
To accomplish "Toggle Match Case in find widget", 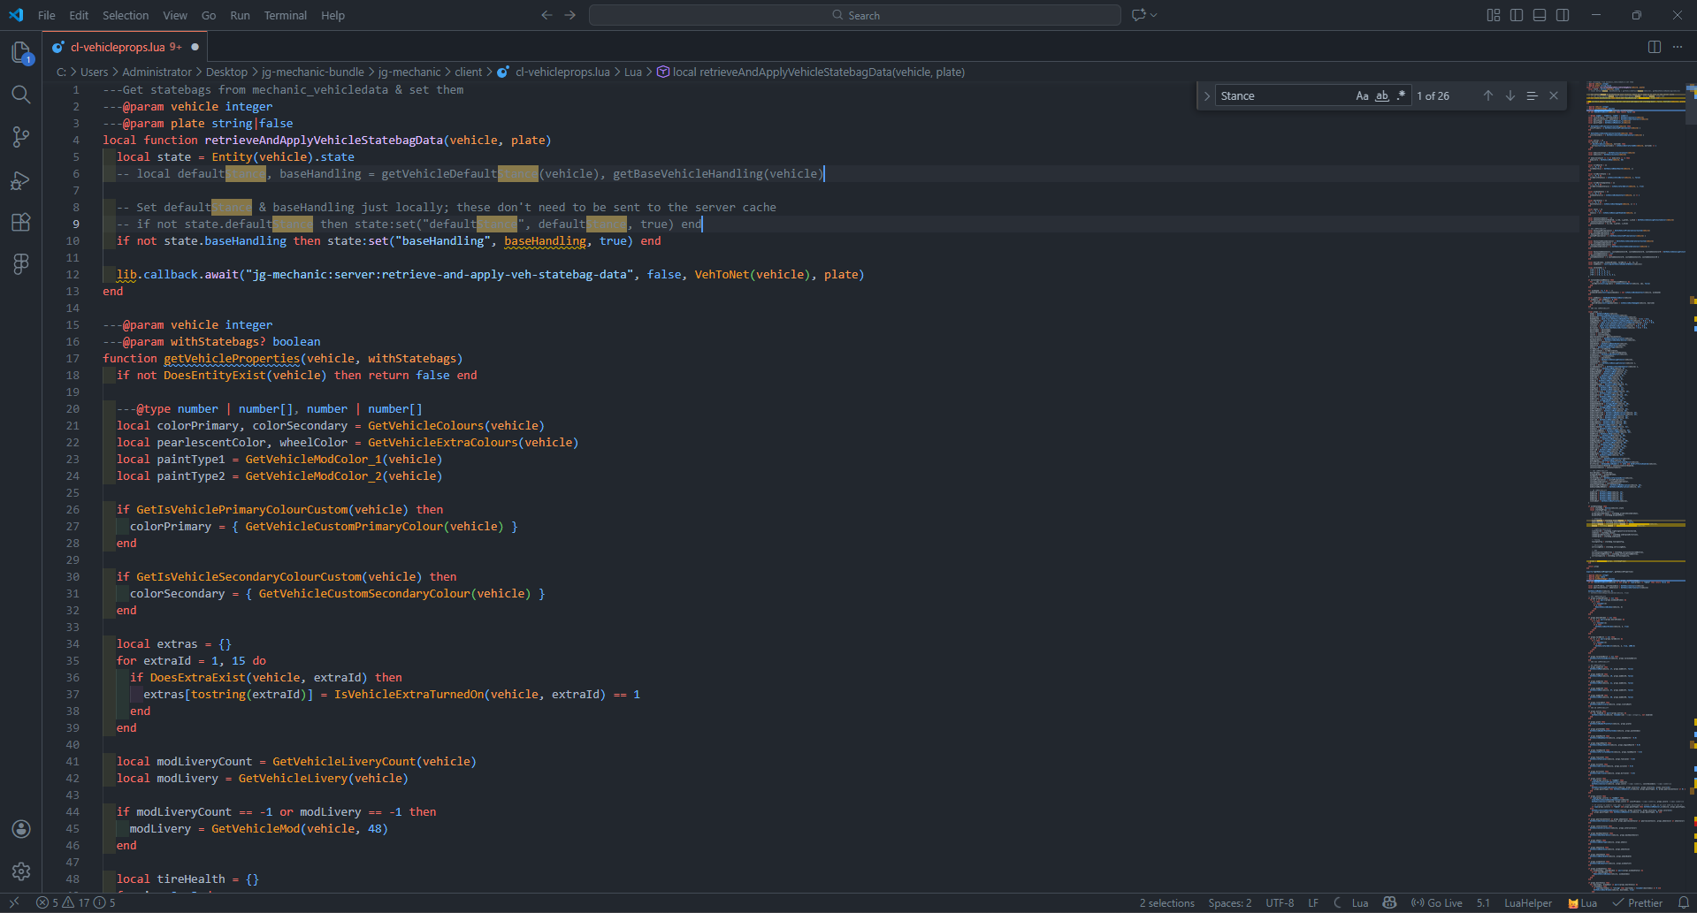I will click(x=1362, y=95).
